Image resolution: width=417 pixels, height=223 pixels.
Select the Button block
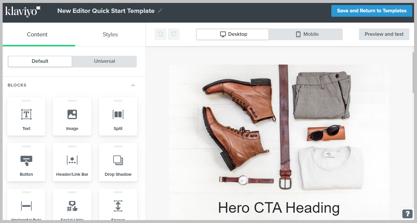pos(26,162)
